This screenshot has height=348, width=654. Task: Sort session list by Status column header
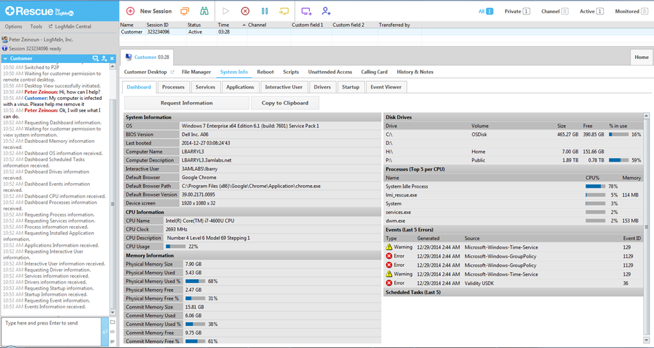[201, 25]
